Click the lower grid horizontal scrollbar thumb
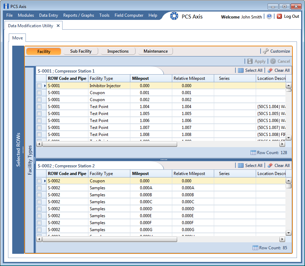Viewport: 305px width, 266px height. pyautogui.click(x=110, y=239)
